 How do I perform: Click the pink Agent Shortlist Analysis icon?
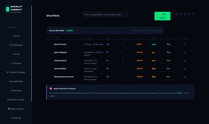click(51, 89)
